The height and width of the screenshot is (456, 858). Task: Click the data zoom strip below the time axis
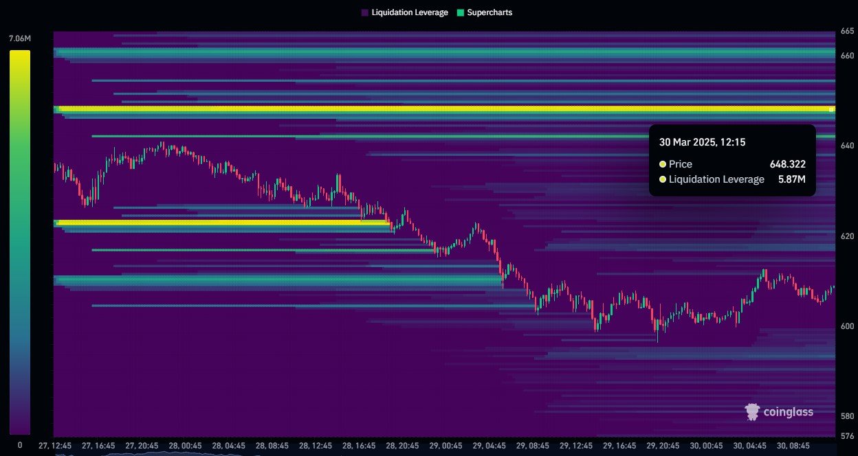coord(440,453)
